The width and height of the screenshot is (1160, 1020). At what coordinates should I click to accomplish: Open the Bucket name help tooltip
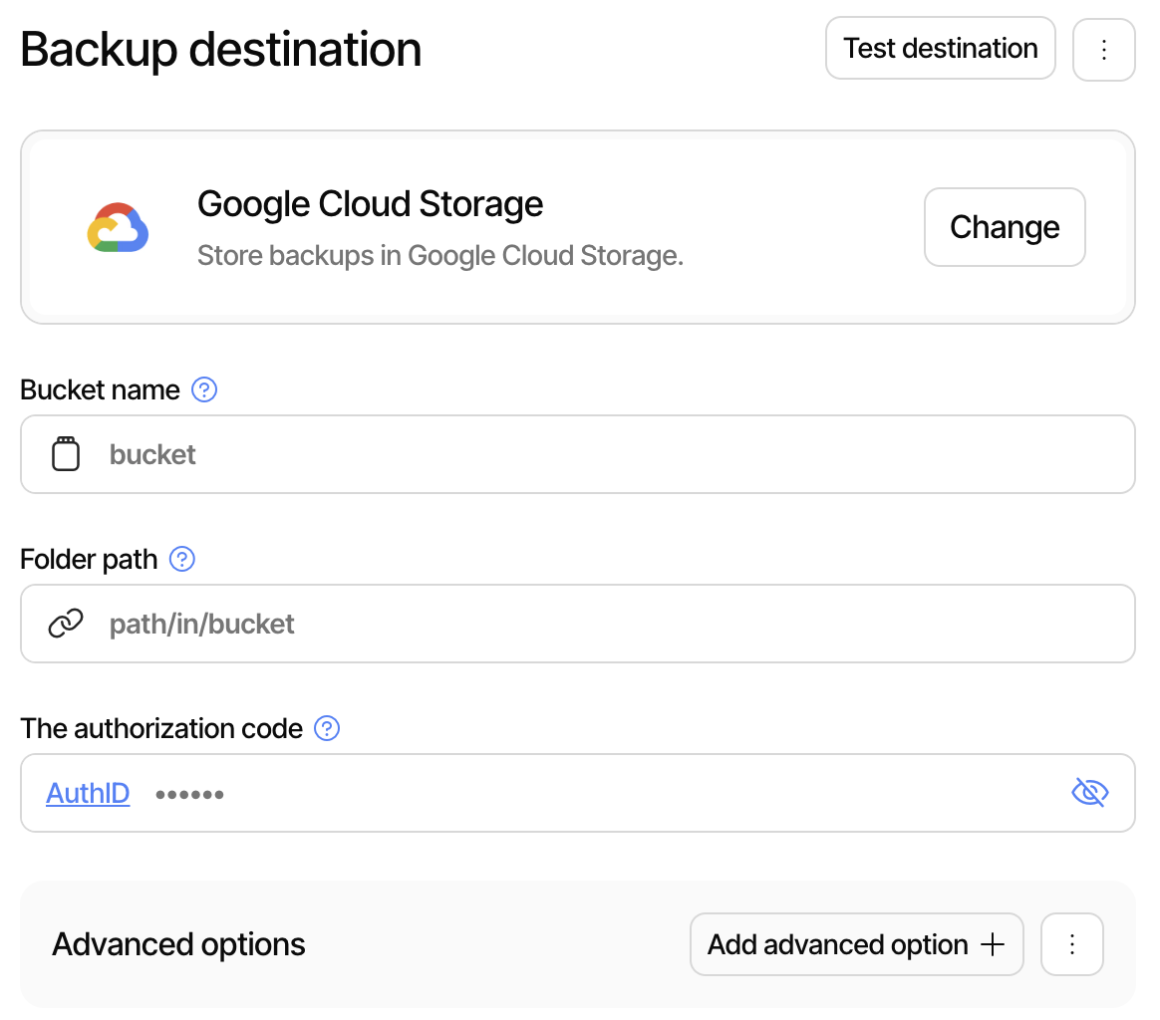point(204,390)
